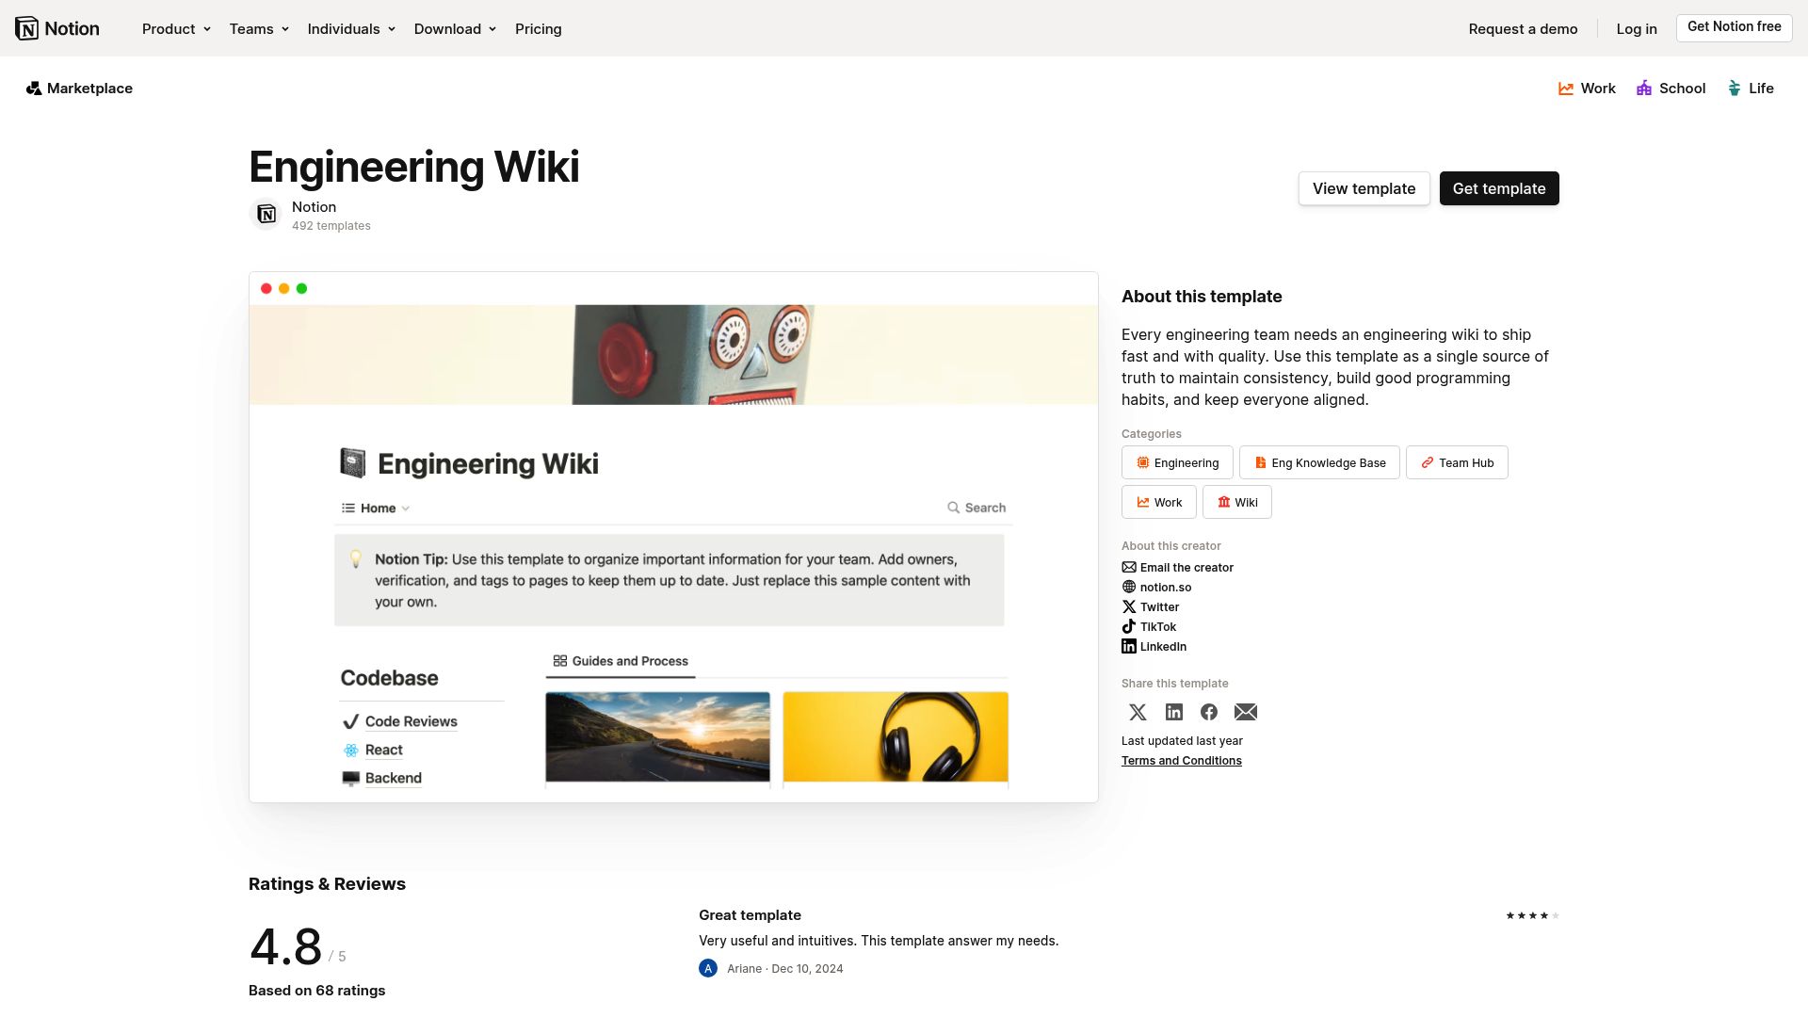Click View template button
Image resolution: width=1808 pixels, height=1017 pixels.
1364,188
